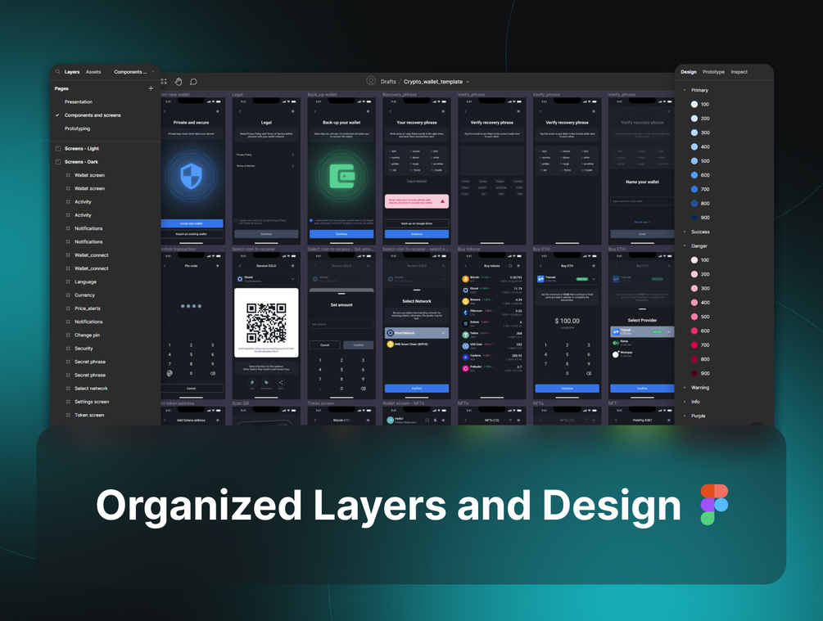Viewport: 823px width, 621px height.
Task: Expand the Info color group
Action: coord(685,402)
